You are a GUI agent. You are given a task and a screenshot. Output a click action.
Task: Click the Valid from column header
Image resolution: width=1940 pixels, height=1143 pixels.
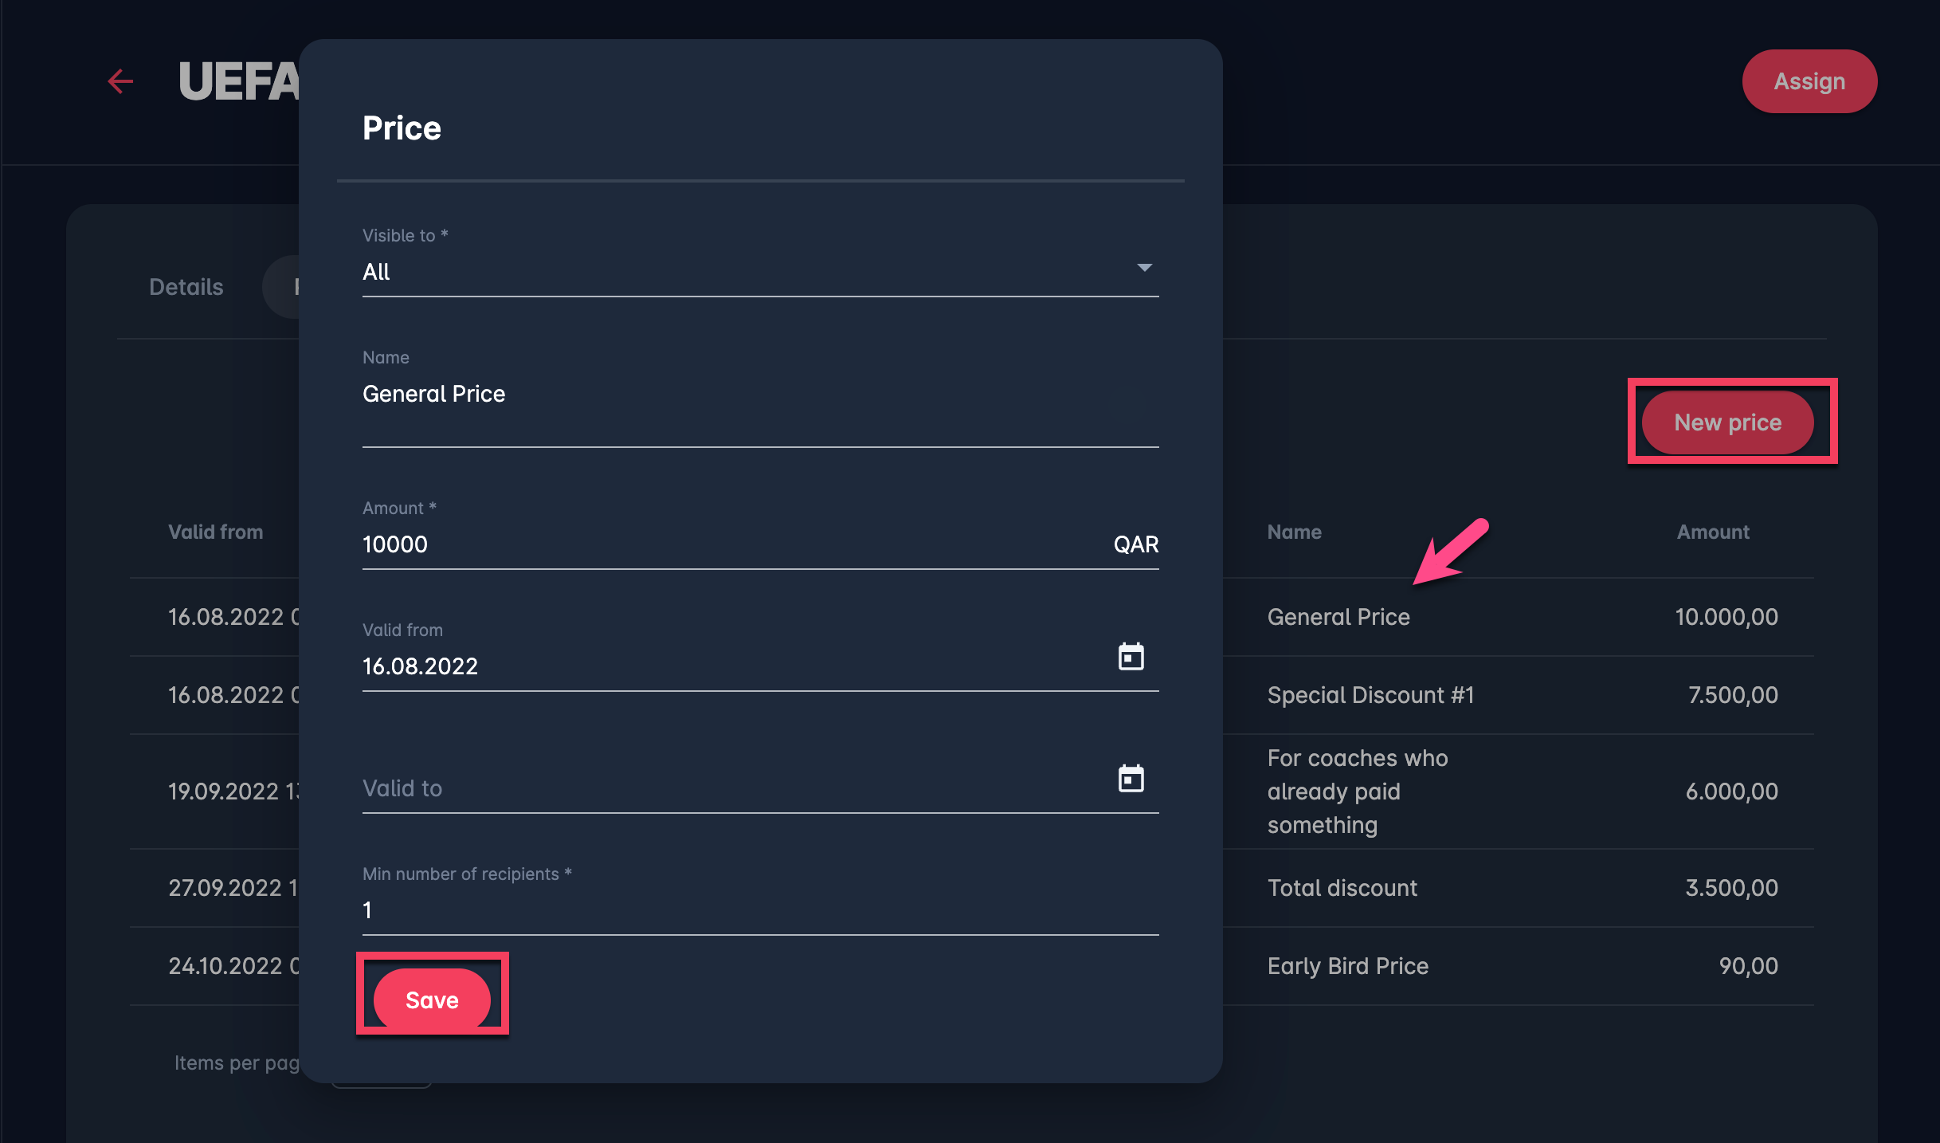pos(215,532)
